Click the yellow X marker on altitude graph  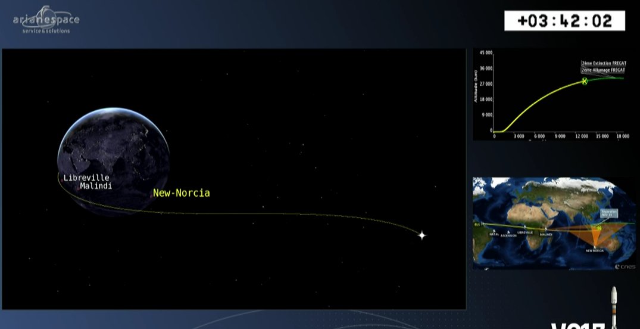click(585, 81)
